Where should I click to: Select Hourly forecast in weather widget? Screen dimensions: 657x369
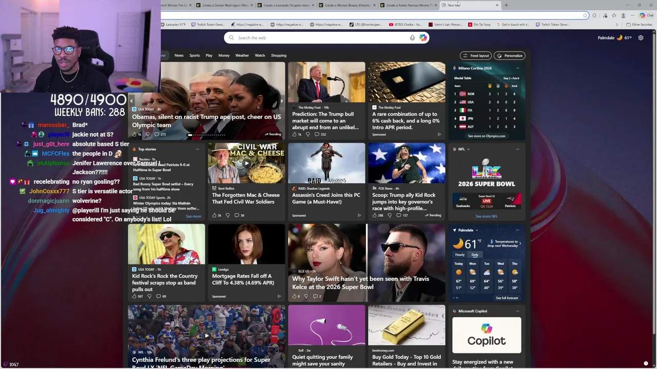tap(460, 255)
